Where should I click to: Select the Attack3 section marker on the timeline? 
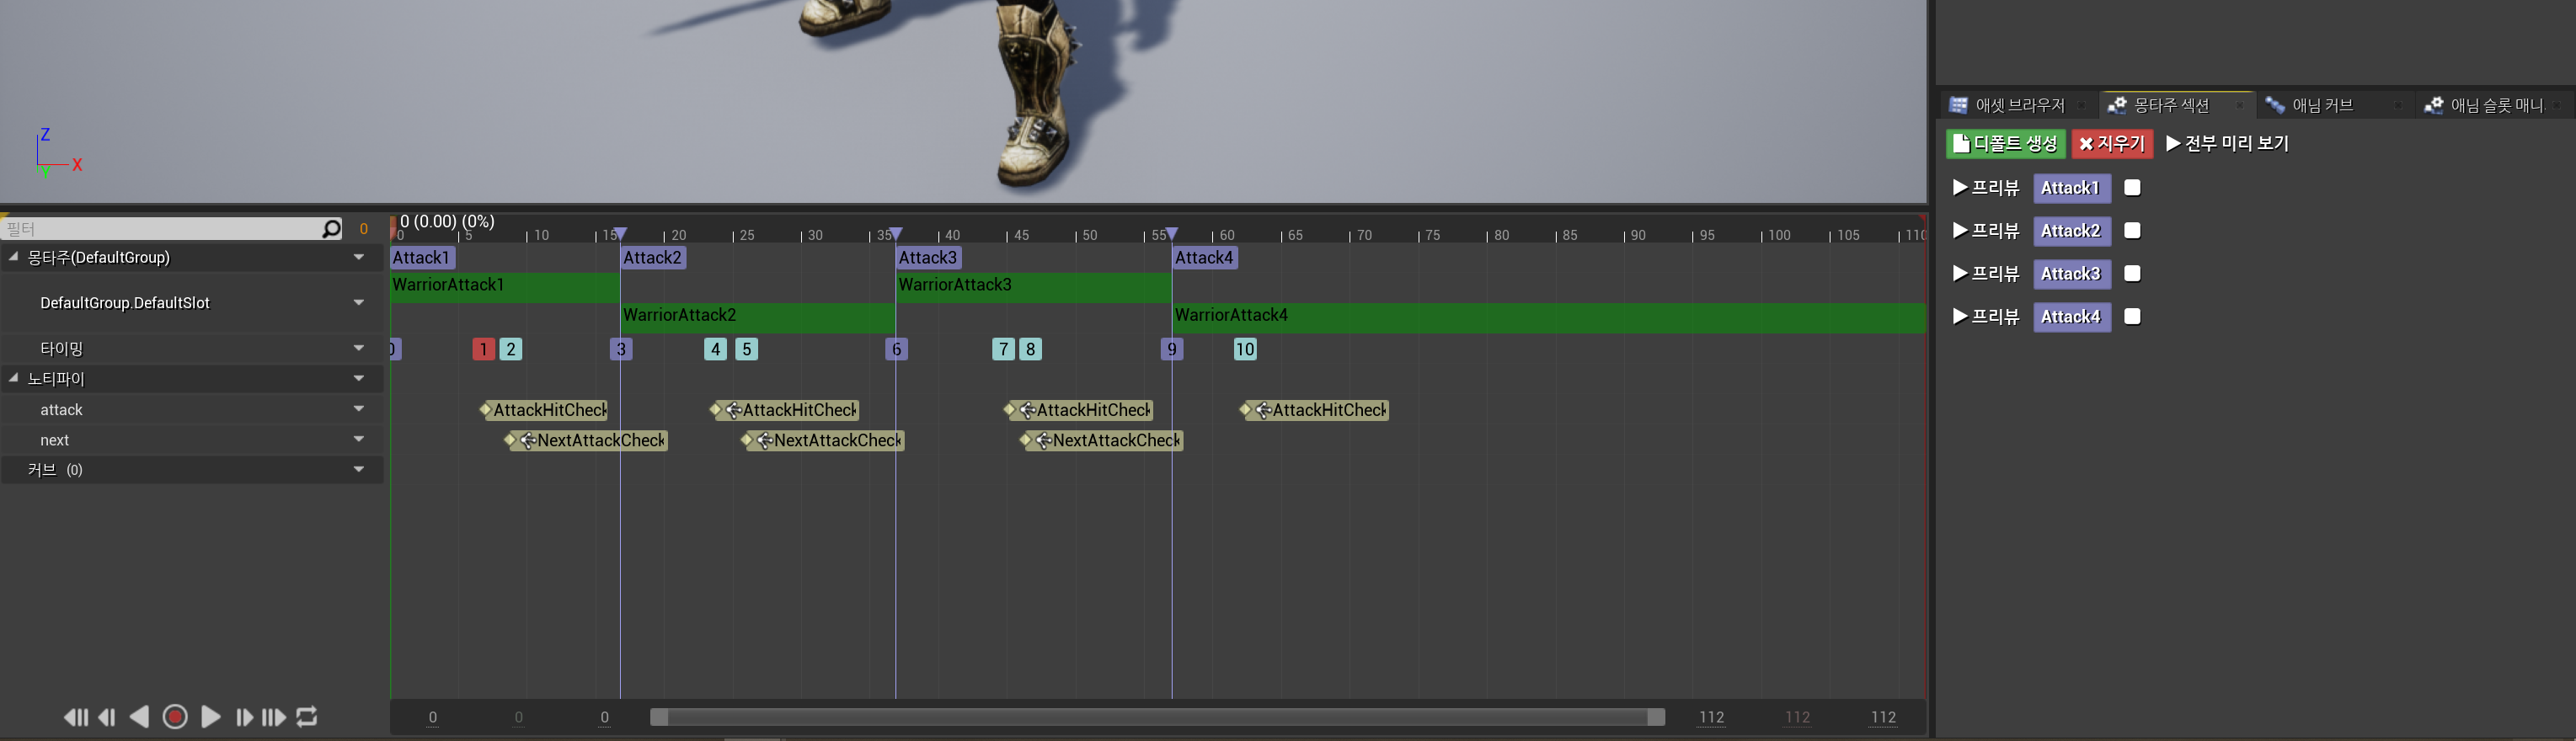928,258
